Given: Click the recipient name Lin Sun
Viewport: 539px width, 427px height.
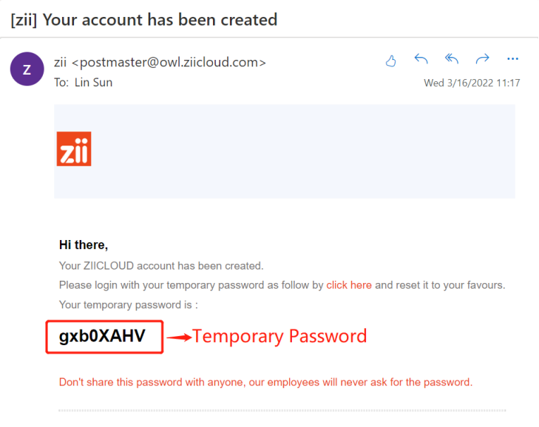Looking at the screenshot, I should pyautogui.click(x=94, y=82).
